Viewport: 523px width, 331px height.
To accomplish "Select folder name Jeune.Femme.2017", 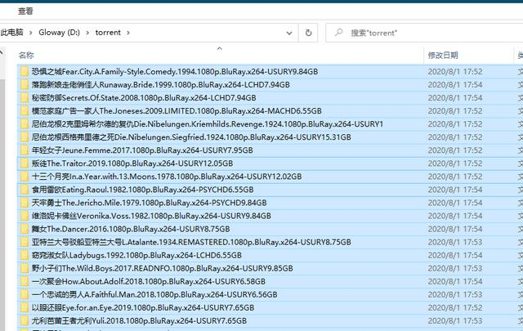I will point(142,150).
